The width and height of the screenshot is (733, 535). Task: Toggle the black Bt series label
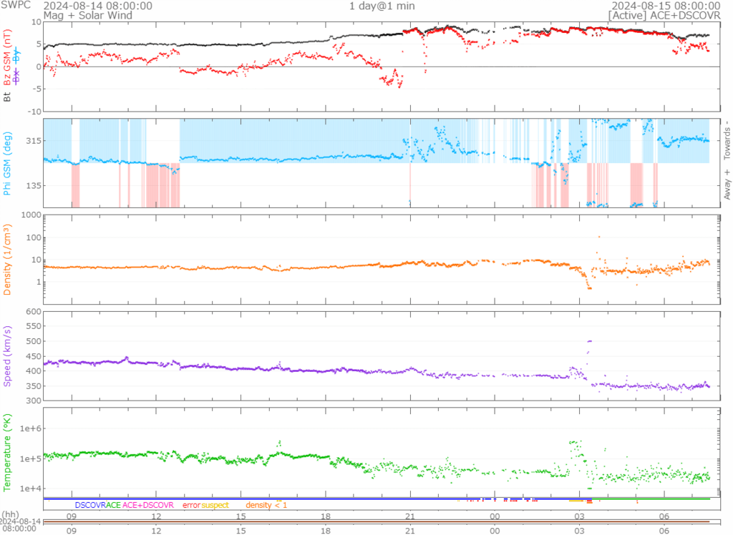click(8, 97)
